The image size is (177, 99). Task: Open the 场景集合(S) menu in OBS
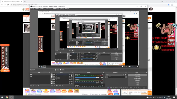[x=56, y=9]
